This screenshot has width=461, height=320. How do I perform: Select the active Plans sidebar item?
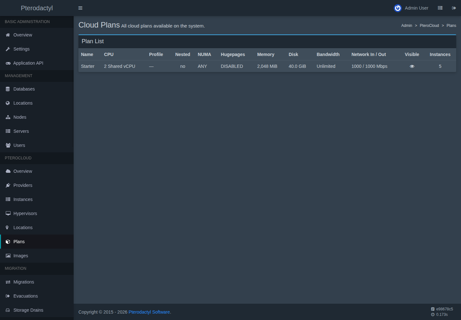pyautogui.click(x=37, y=242)
